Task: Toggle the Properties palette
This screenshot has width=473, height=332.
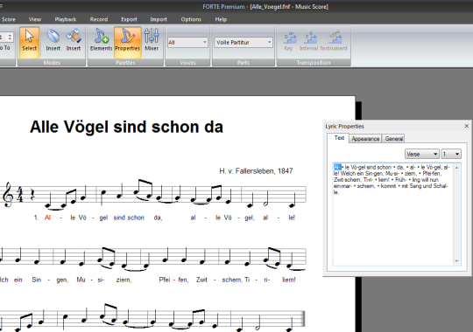Action: coord(127,42)
